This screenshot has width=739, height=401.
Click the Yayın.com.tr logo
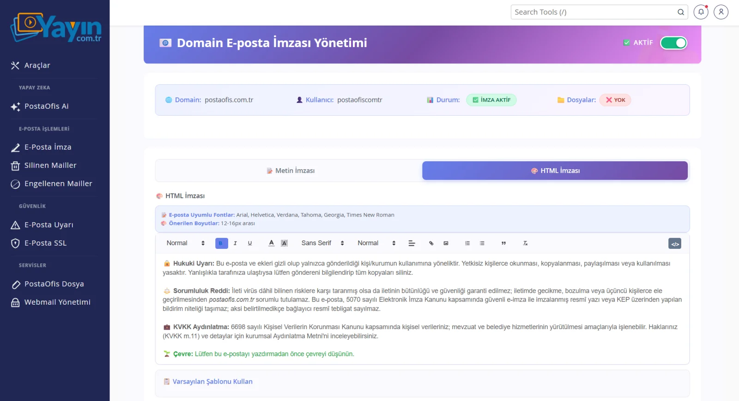point(55,28)
